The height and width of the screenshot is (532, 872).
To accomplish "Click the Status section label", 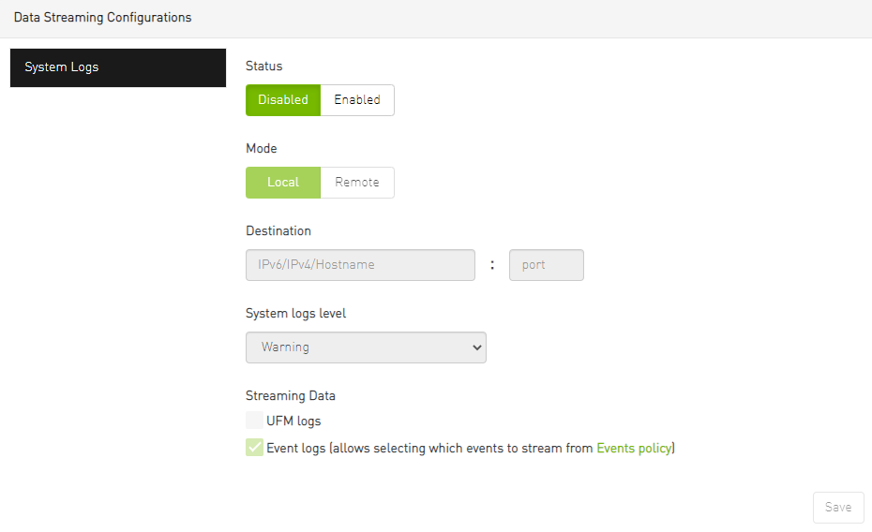I will pyautogui.click(x=263, y=66).
